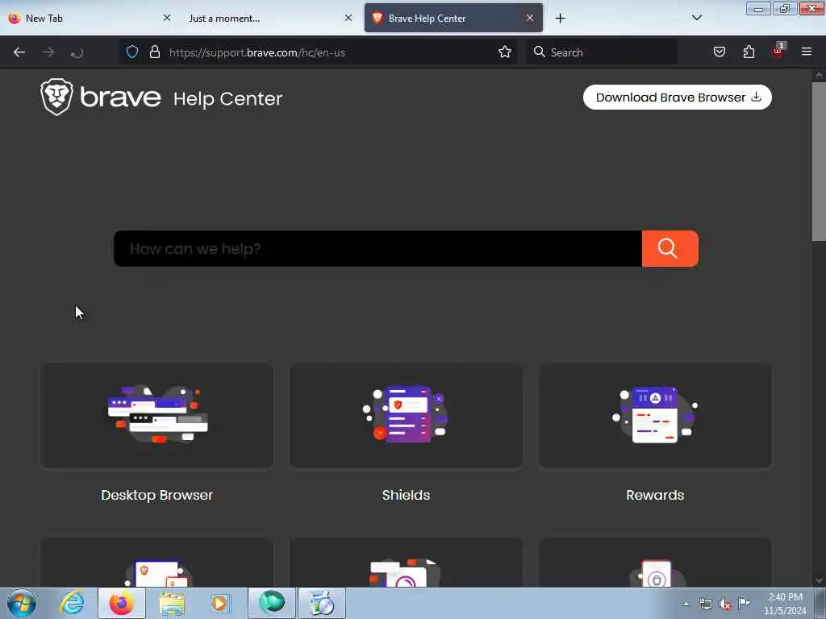Open the Action Center flag icon
This screenshot has width=826, height=619.
point(744,604)
